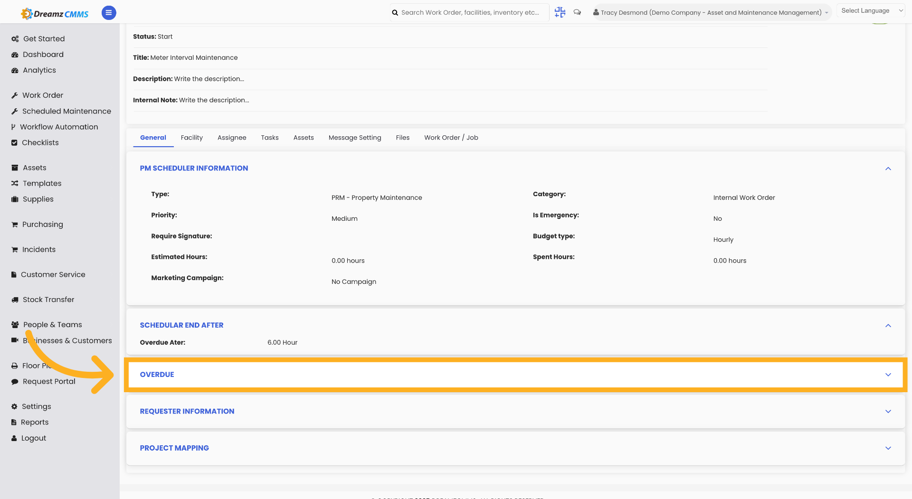Click the search magnifier icon
The width and height of the screenshot is (912, 499).
point(395,13)
